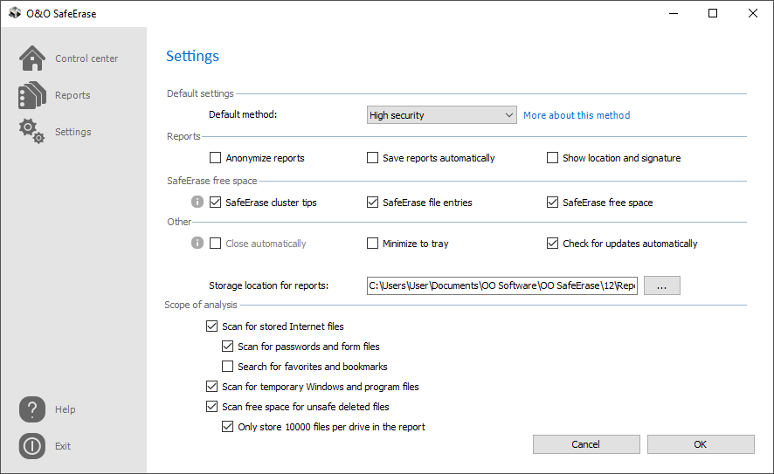Close the O&O SafeErase window

coord(753,13)
